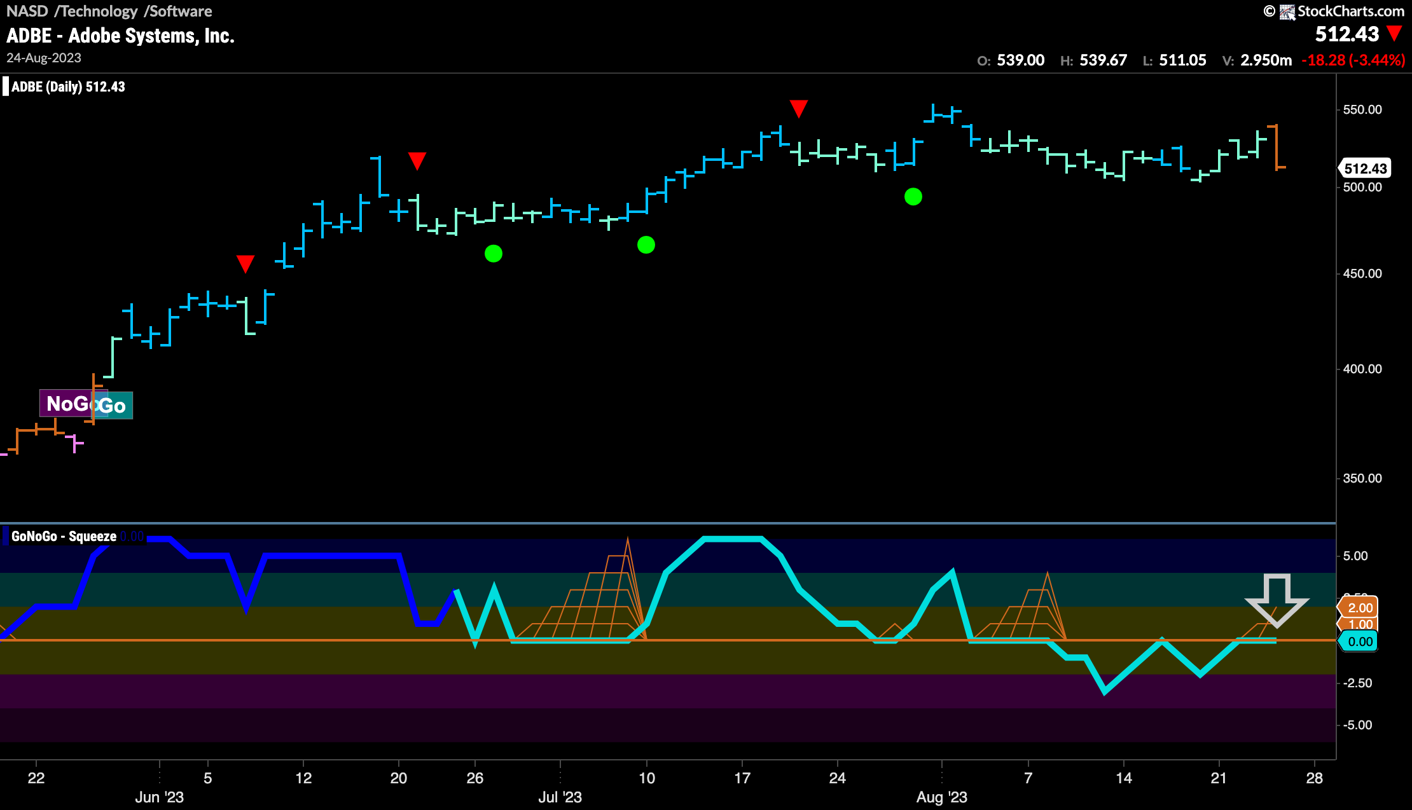The width and height of the screenshot is (1412, 810).
Task: Click the red sell triangle near early June
Action: pyautogui.click(x=246, y=264)
